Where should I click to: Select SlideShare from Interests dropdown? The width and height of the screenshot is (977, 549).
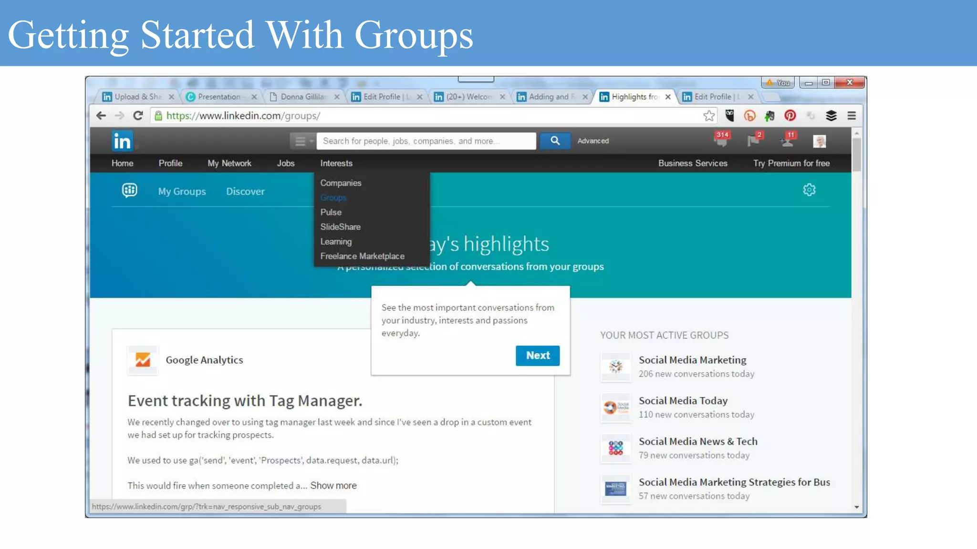click(340, 227)
